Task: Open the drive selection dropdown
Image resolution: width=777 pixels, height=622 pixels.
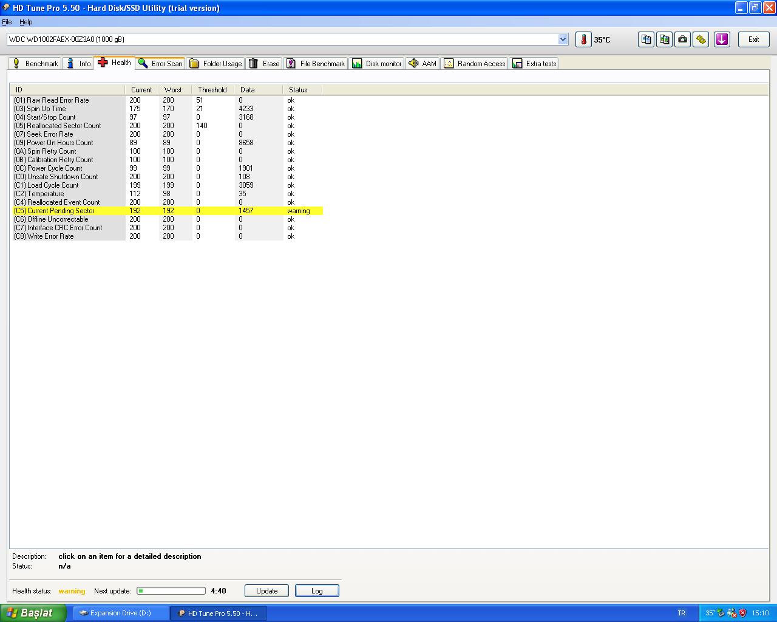Action: (563, 39)
